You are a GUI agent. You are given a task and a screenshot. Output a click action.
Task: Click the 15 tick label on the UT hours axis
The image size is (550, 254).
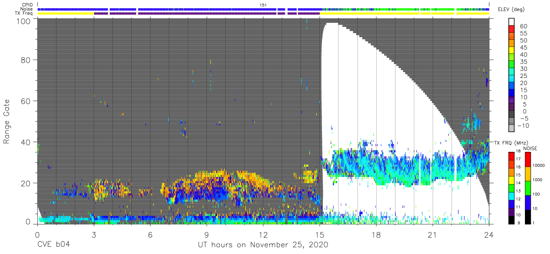[320, 235]
